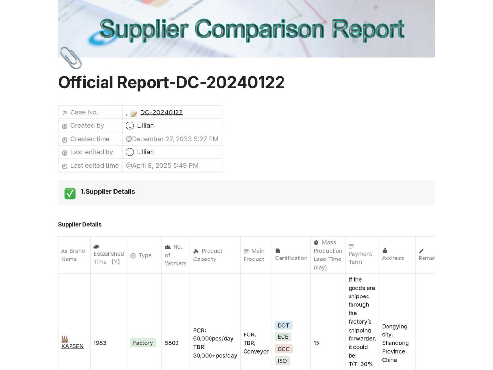Click the 1983 established time cell
The height and width of the screenshot is (370, 493).
click(100, 343)
